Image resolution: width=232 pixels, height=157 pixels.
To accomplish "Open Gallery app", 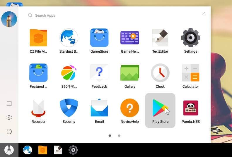I will pos(130,73).
